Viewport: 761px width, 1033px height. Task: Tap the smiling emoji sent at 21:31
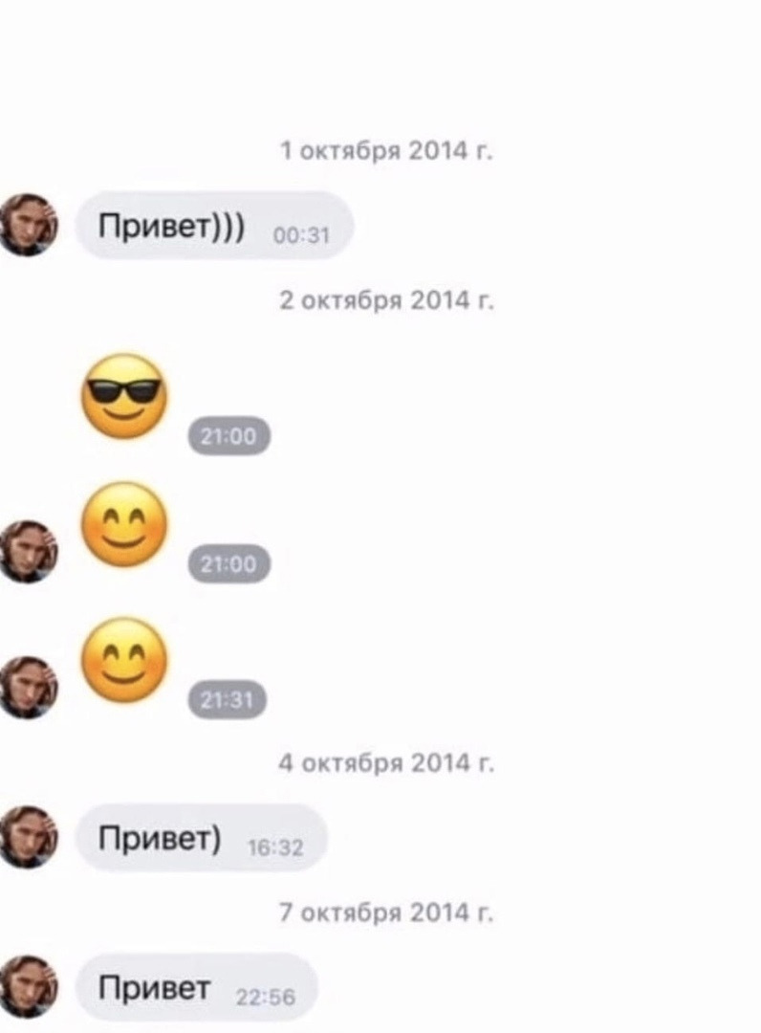(124, 659)
